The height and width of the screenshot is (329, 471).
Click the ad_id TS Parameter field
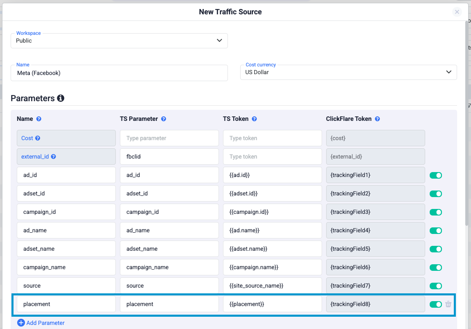pyautogui.click(x=169, y=175)
